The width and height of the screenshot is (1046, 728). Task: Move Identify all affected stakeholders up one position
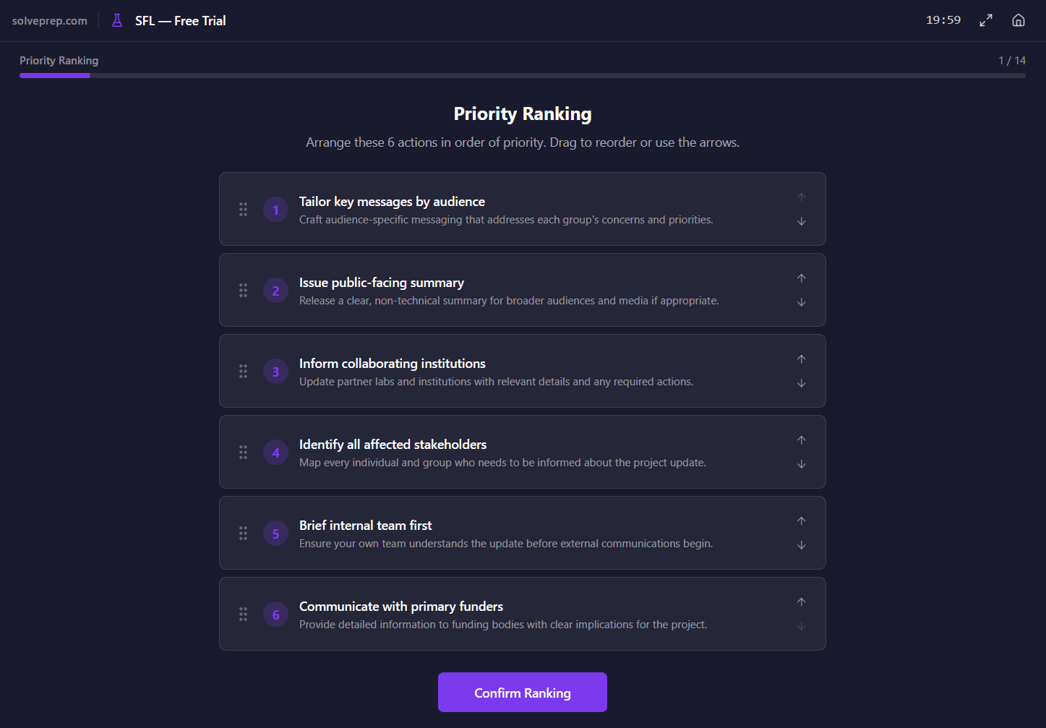[x=801, y=440]
